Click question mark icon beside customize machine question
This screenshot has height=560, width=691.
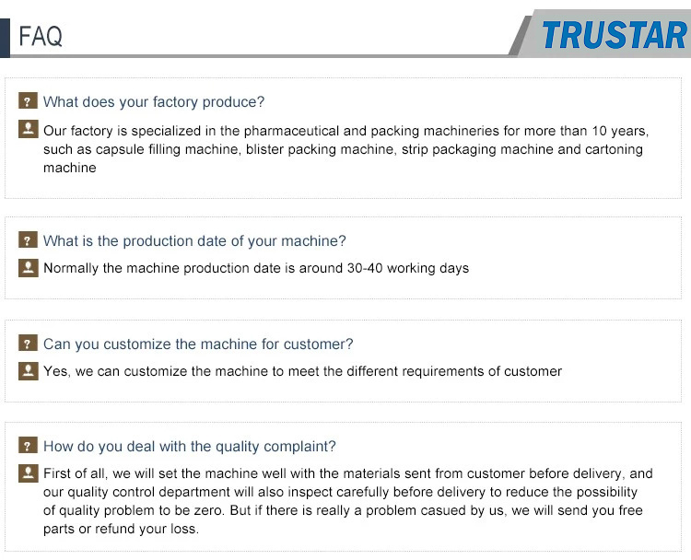pos(28,344)
